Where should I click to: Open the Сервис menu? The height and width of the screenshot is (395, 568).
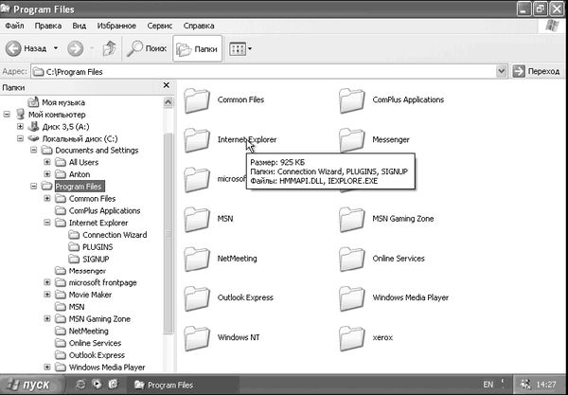pos(160,26)
